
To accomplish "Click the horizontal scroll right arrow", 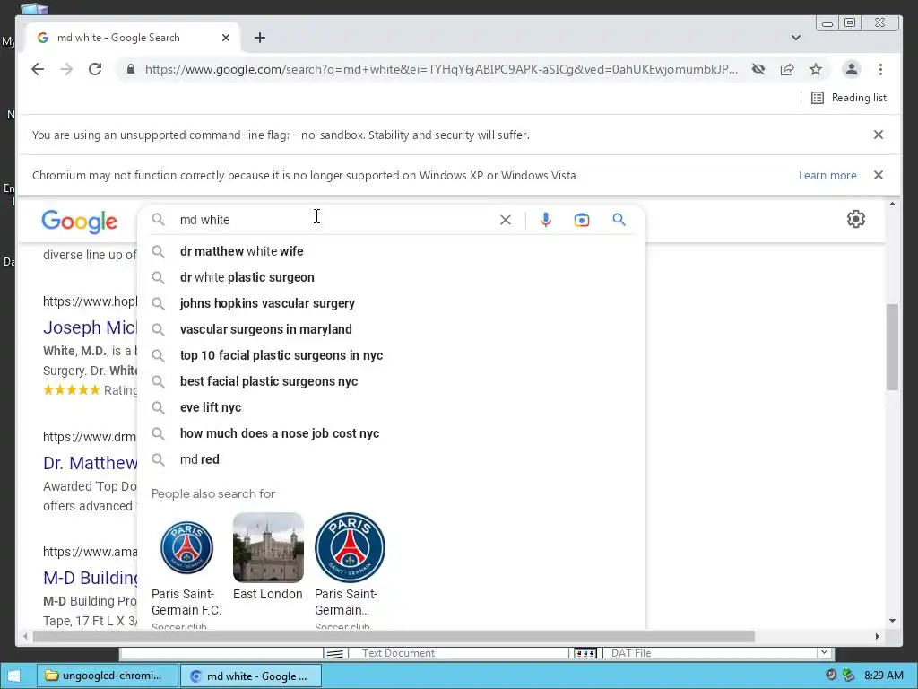I will [877, 636].
